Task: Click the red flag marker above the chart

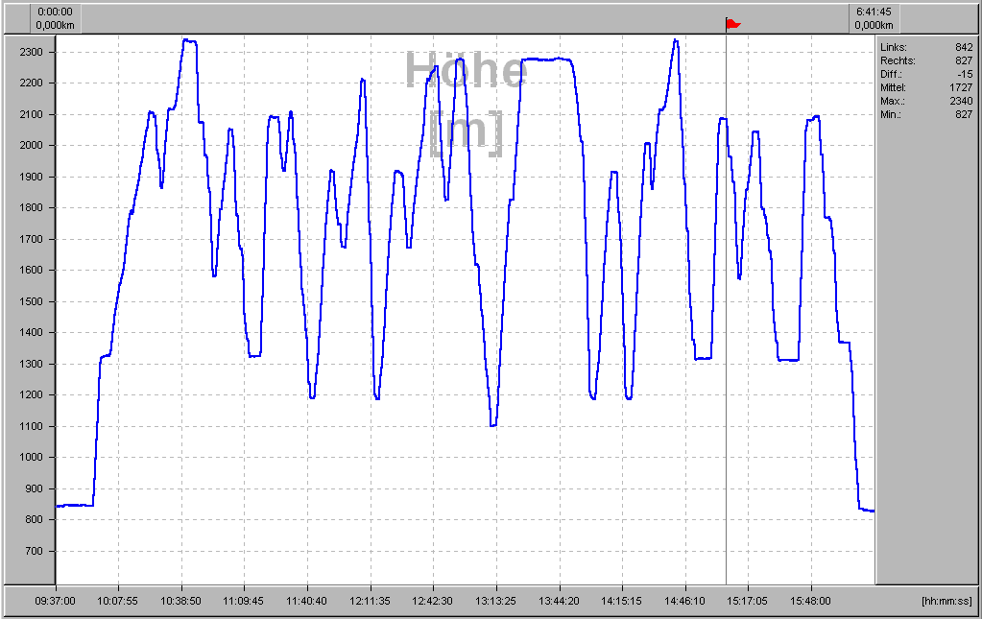Action: 733,23
